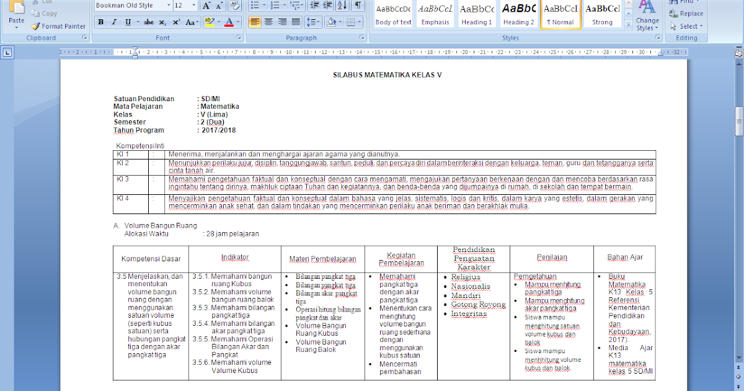Screen dimensions: 744x391
Task: Apply the Body of text style
Action: tap(393, 15)
